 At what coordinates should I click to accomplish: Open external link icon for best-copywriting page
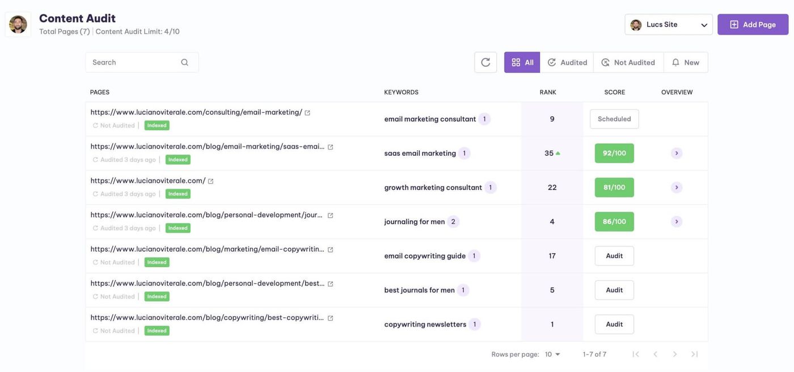330,318
